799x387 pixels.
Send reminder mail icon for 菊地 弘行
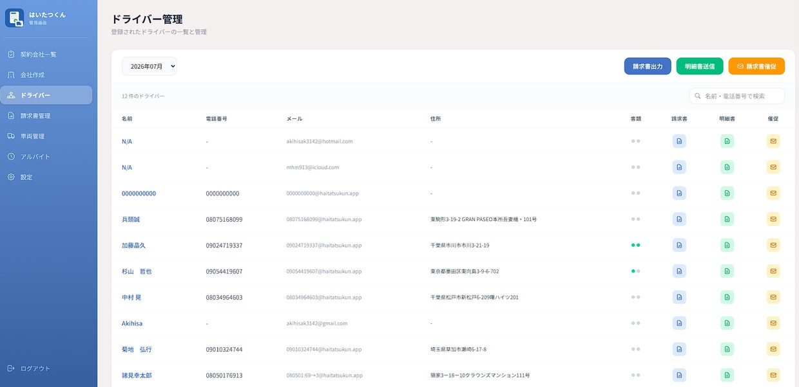coord(773,349)
